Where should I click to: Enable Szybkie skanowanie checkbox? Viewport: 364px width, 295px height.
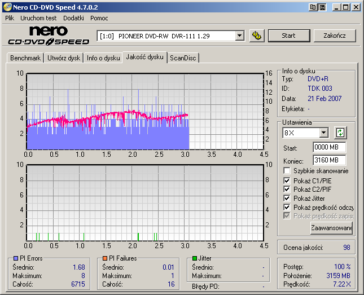(287, 171)
